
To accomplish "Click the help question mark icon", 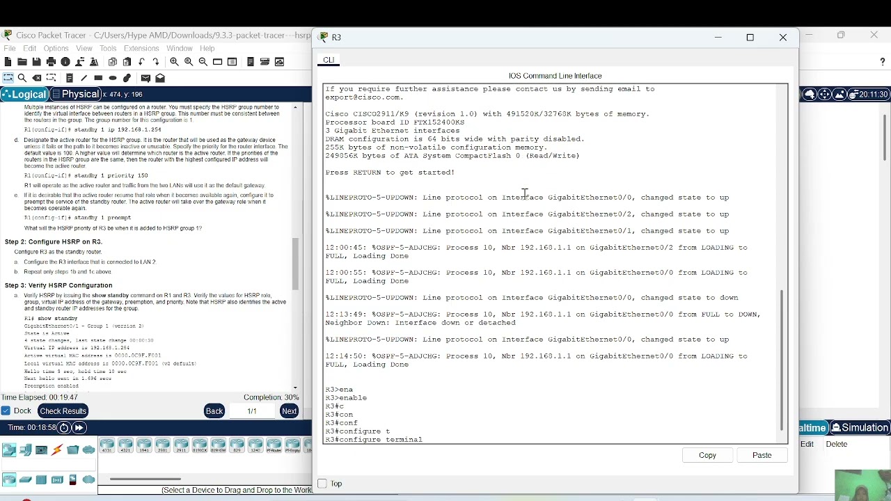I will pos(883,62).
